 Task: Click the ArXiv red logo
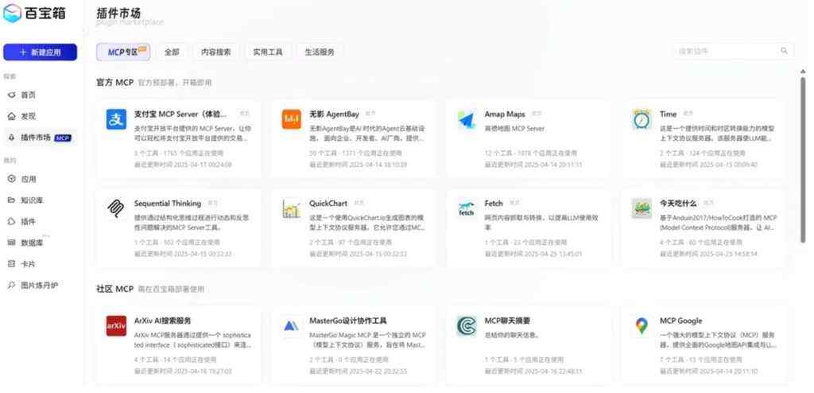coord(116,326)
